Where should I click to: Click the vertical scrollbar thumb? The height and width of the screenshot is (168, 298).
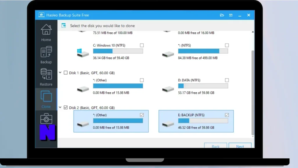point(253,92)
